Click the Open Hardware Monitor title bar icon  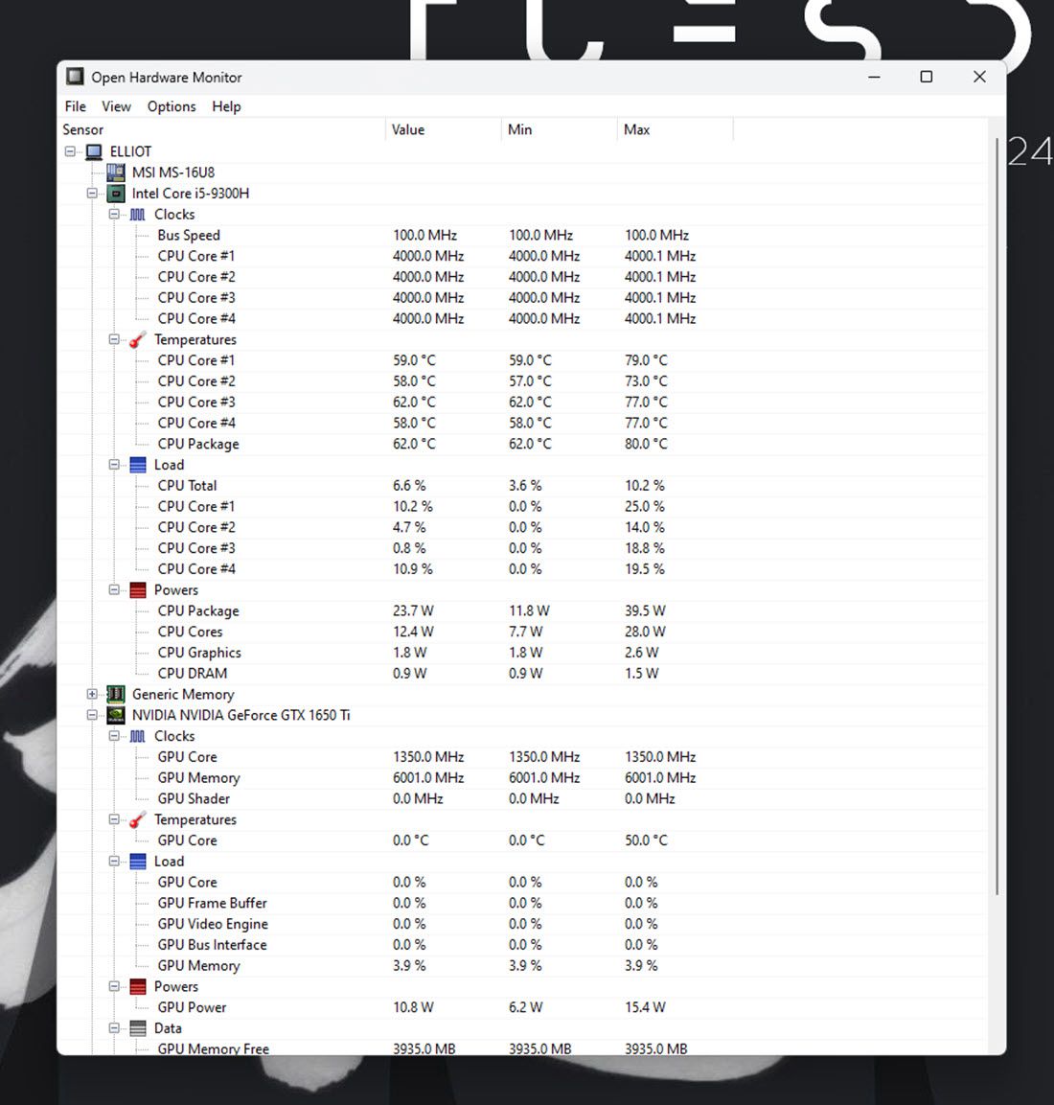coord(75,77)
